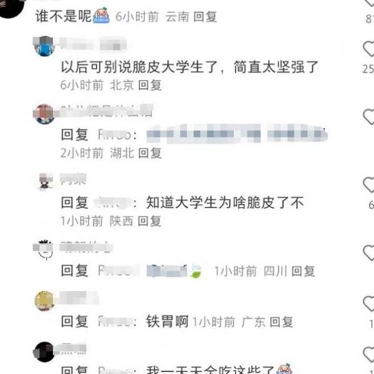
Task: Like the 知道大学生为啥脆皮了不 comment
Action: (369, 185)
